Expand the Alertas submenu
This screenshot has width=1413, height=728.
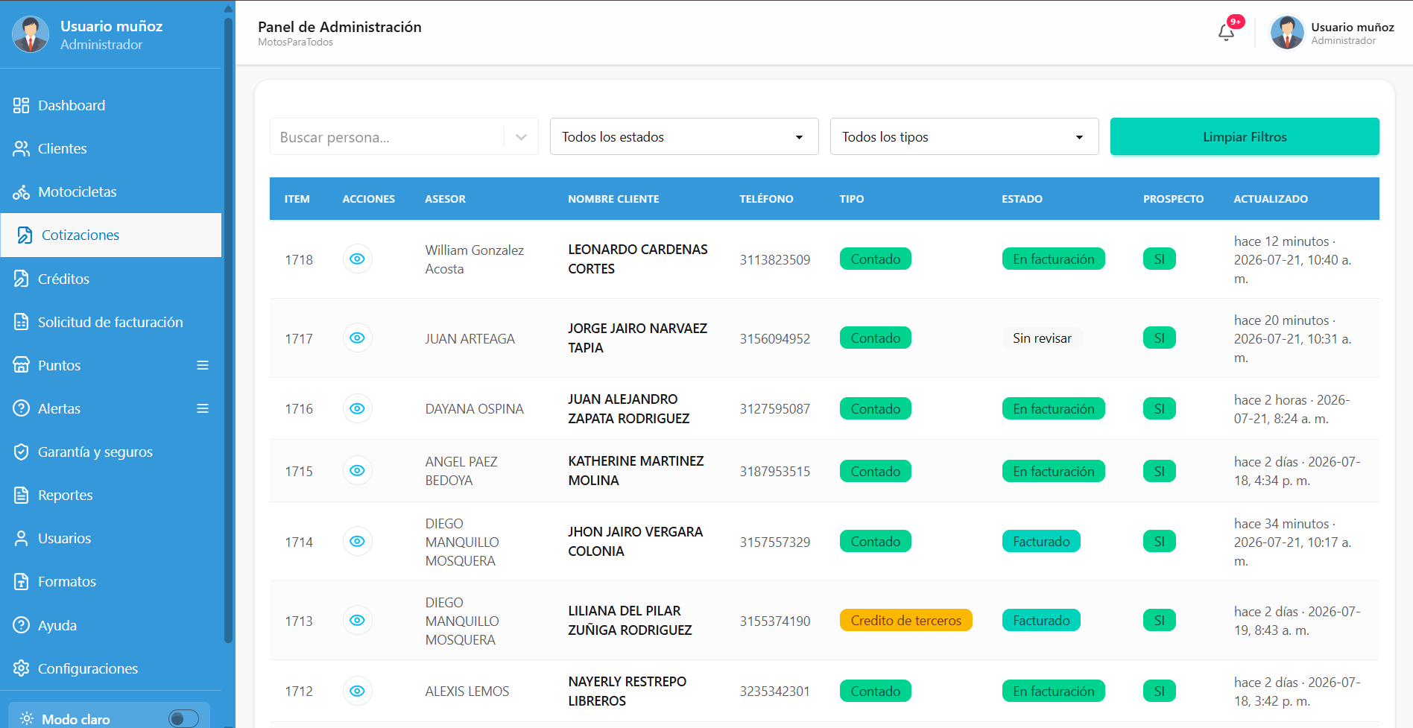[x=202, y=408]
